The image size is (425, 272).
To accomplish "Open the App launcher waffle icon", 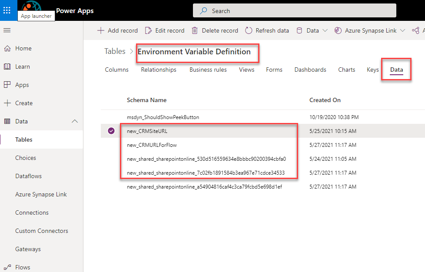I will click(x=7, y=10).
